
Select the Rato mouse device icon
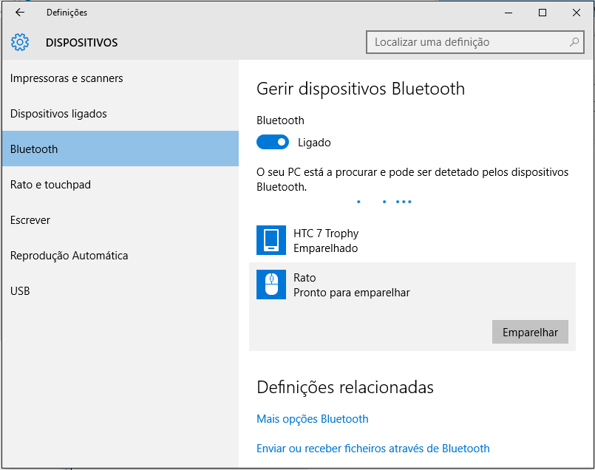pyautogui.click(x=271, y=285)
